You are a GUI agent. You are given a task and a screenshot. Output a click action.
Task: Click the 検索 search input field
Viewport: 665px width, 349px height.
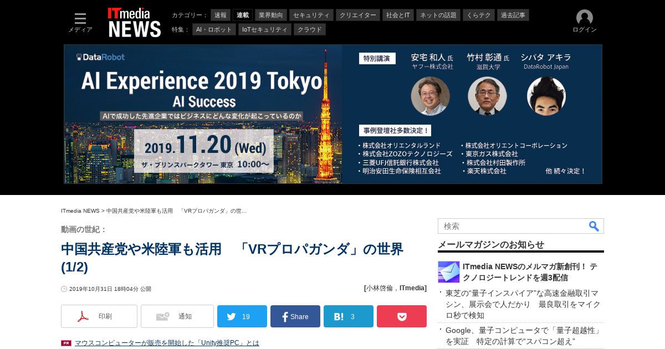tap(513, 226)
